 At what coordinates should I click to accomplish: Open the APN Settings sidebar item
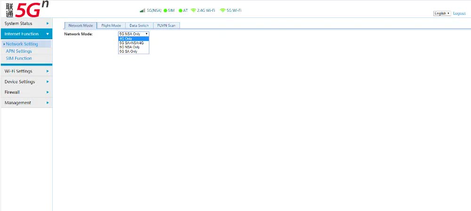19,51
